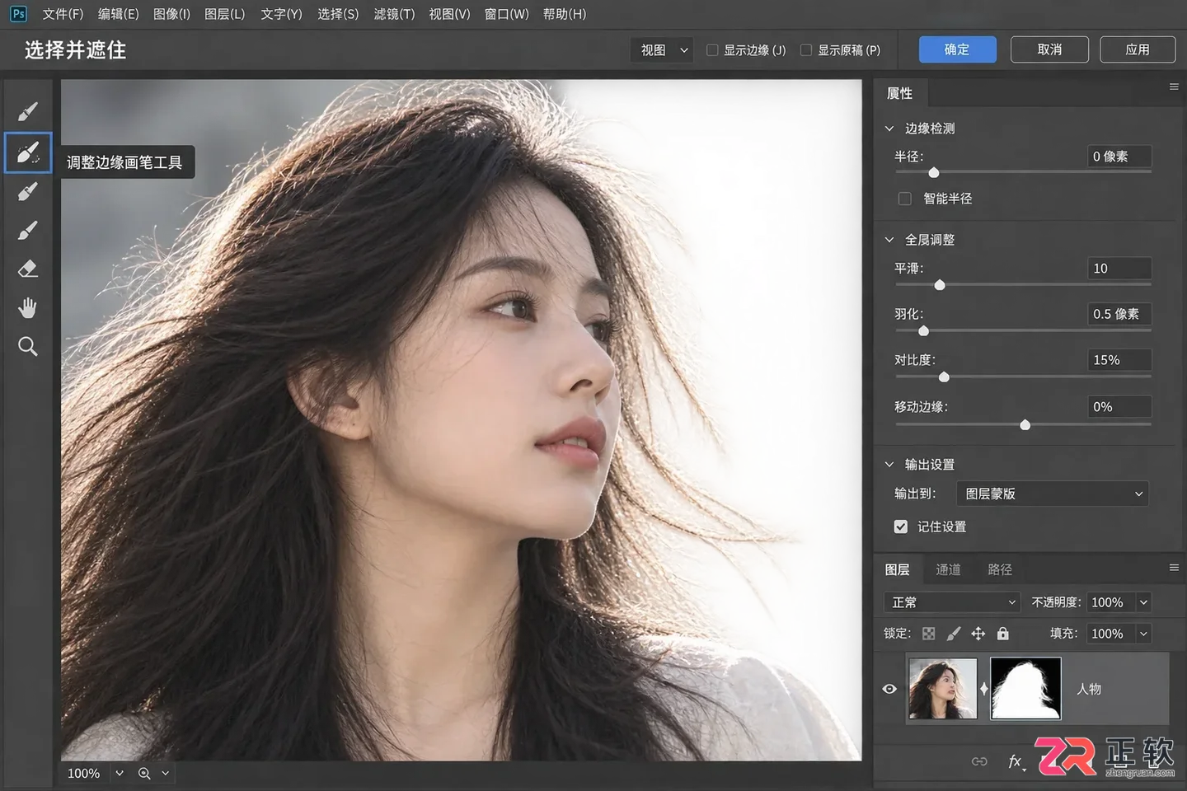Open the 属性 panel menu icon
The image size is (1187, 791).
[1174, 87]
